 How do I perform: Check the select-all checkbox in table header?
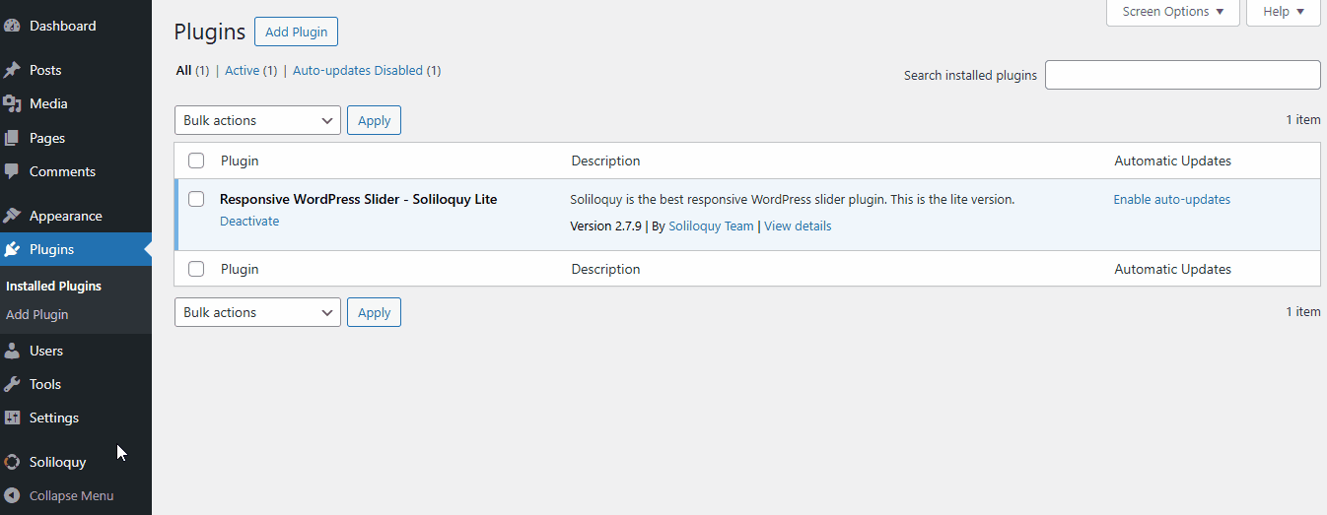click(196, 161)
